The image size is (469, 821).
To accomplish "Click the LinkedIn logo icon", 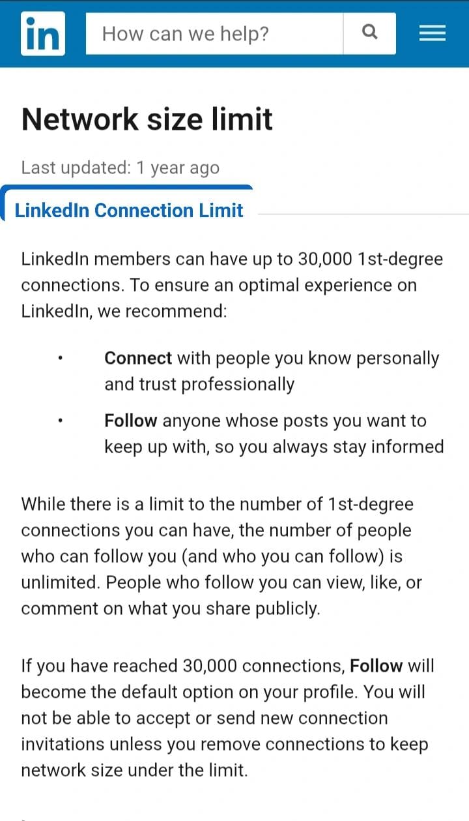I will point(43,33).
